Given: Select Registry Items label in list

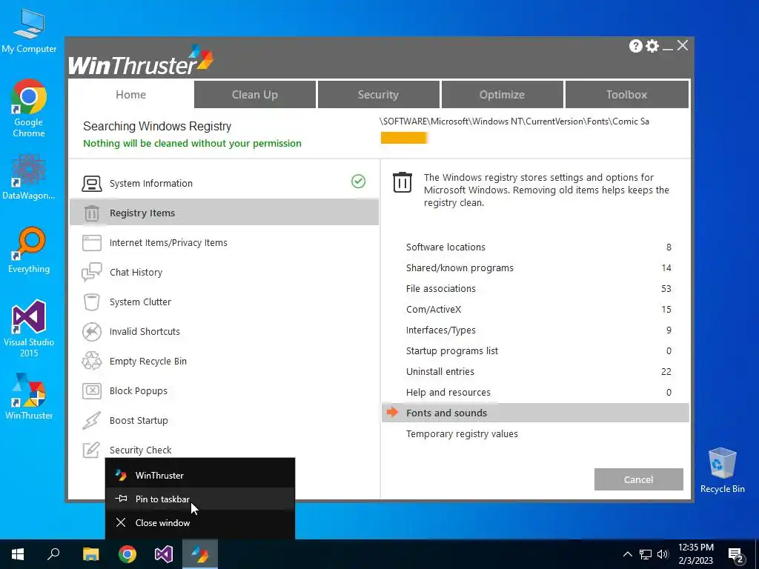Looking at the screenshot, I should click(x=142, y=213).
